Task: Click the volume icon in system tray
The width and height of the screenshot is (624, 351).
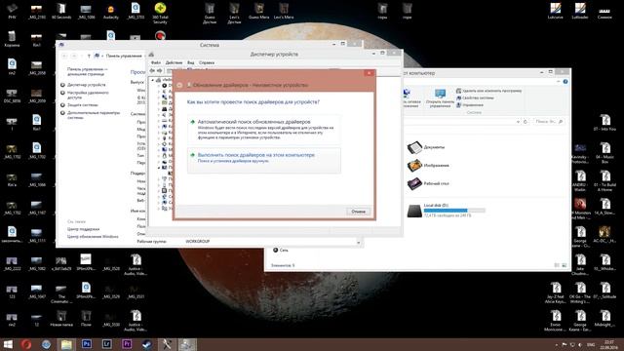Action: 580,344
